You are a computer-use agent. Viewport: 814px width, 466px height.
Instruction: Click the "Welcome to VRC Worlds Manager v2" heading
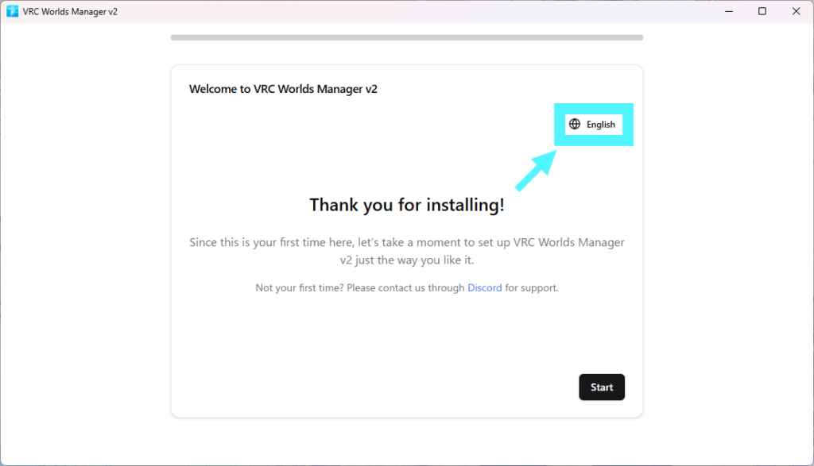coord(283,89)
